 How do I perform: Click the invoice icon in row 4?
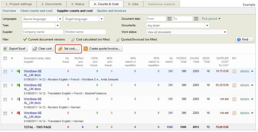click(x=234, y=113)
